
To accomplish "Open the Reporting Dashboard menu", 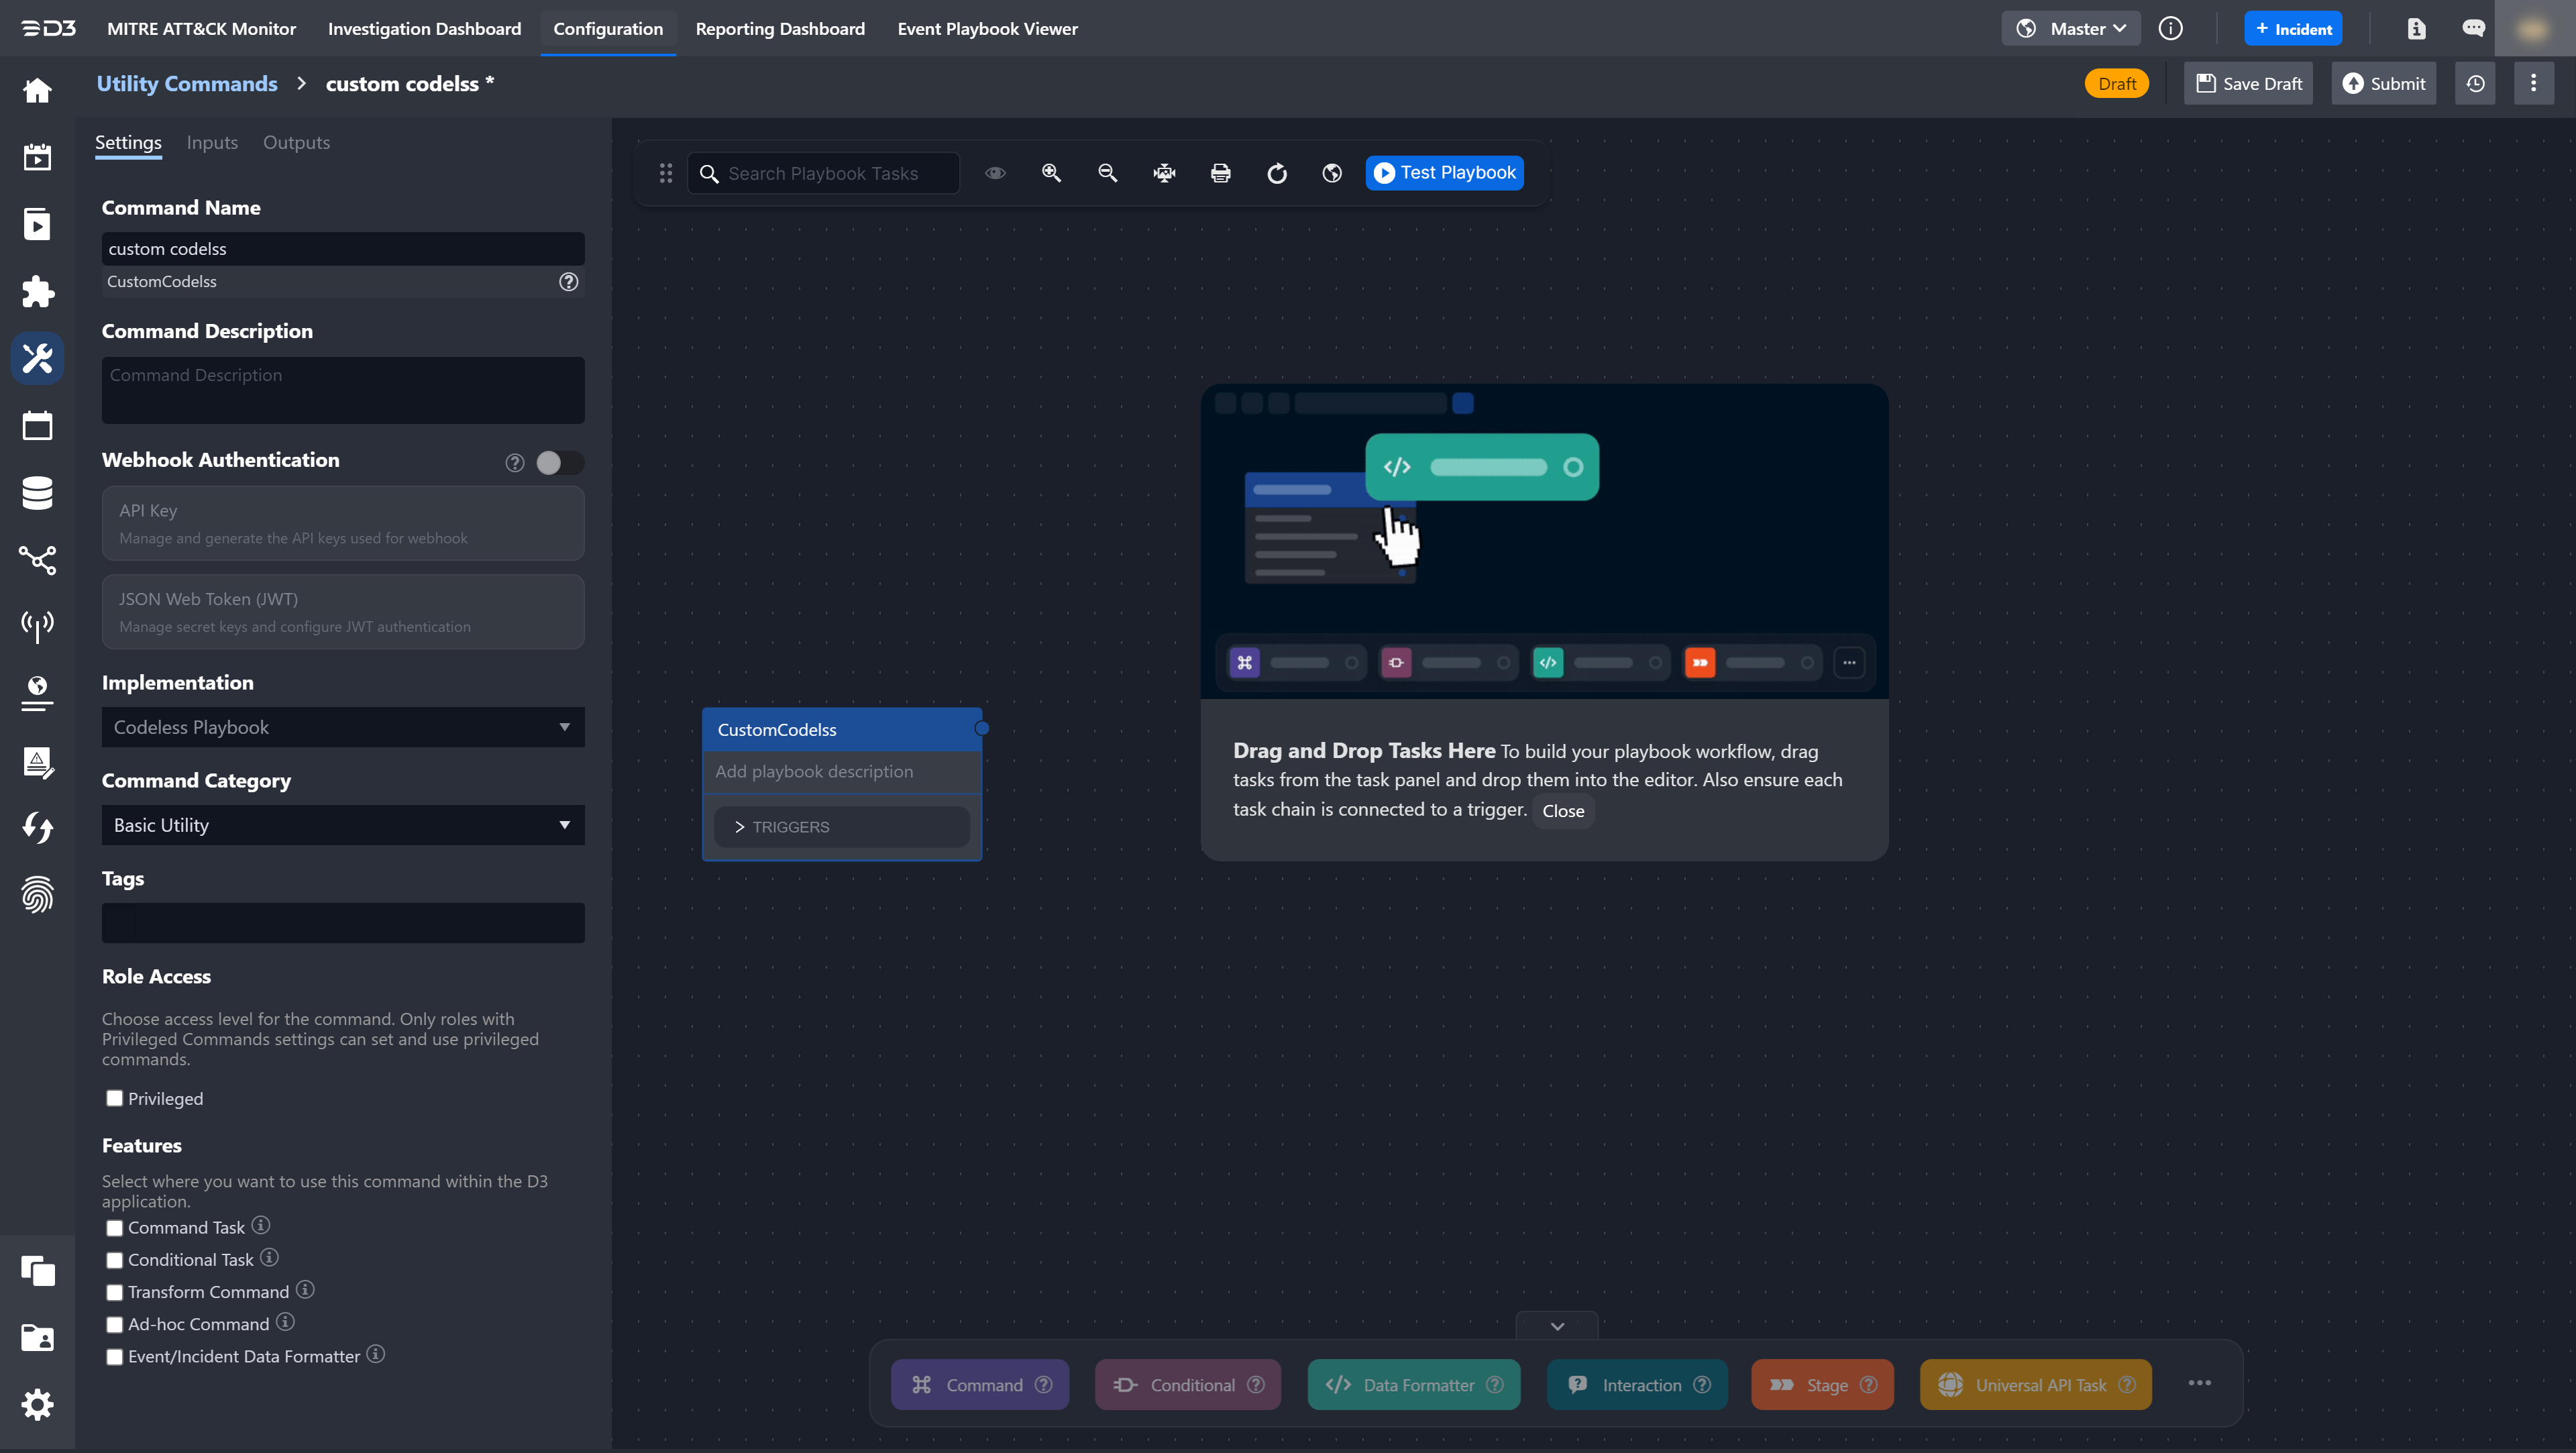I will point(780,29).
